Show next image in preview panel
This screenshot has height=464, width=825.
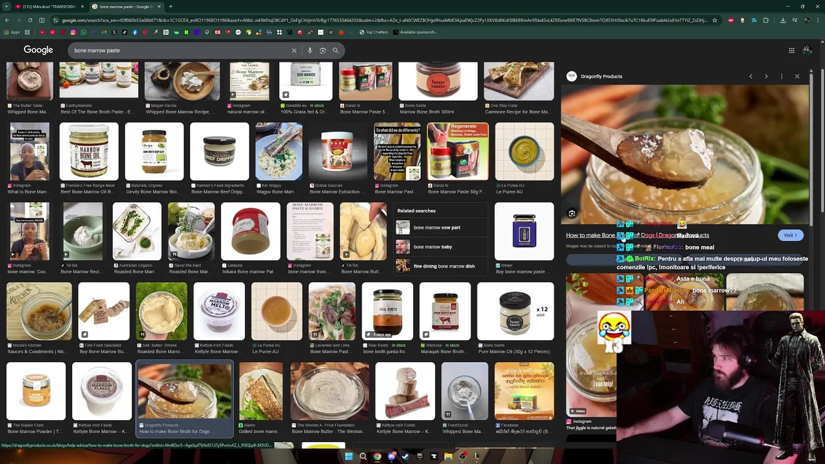tap(766, 76)
